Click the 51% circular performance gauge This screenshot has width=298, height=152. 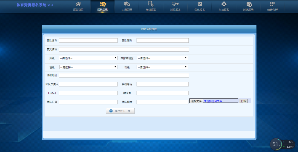click(x=276, y=144)
